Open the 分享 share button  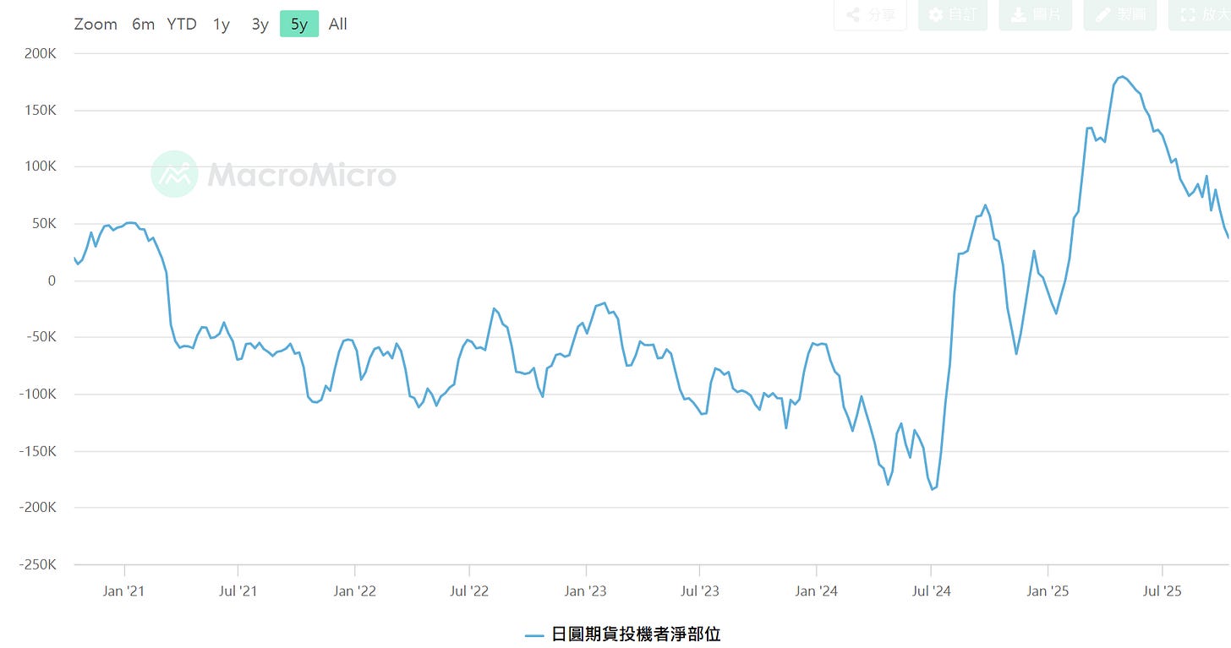tap(870, 14)
